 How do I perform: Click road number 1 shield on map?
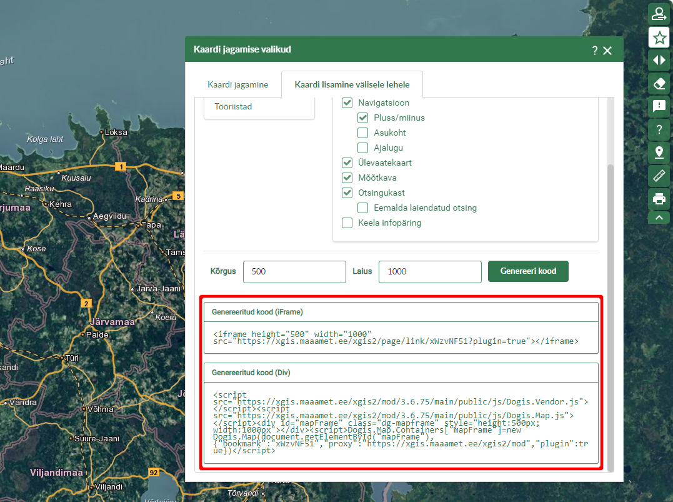coord(121,167)
